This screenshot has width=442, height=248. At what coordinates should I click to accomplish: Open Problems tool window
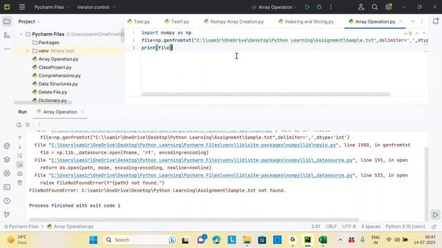pos(7,200)
